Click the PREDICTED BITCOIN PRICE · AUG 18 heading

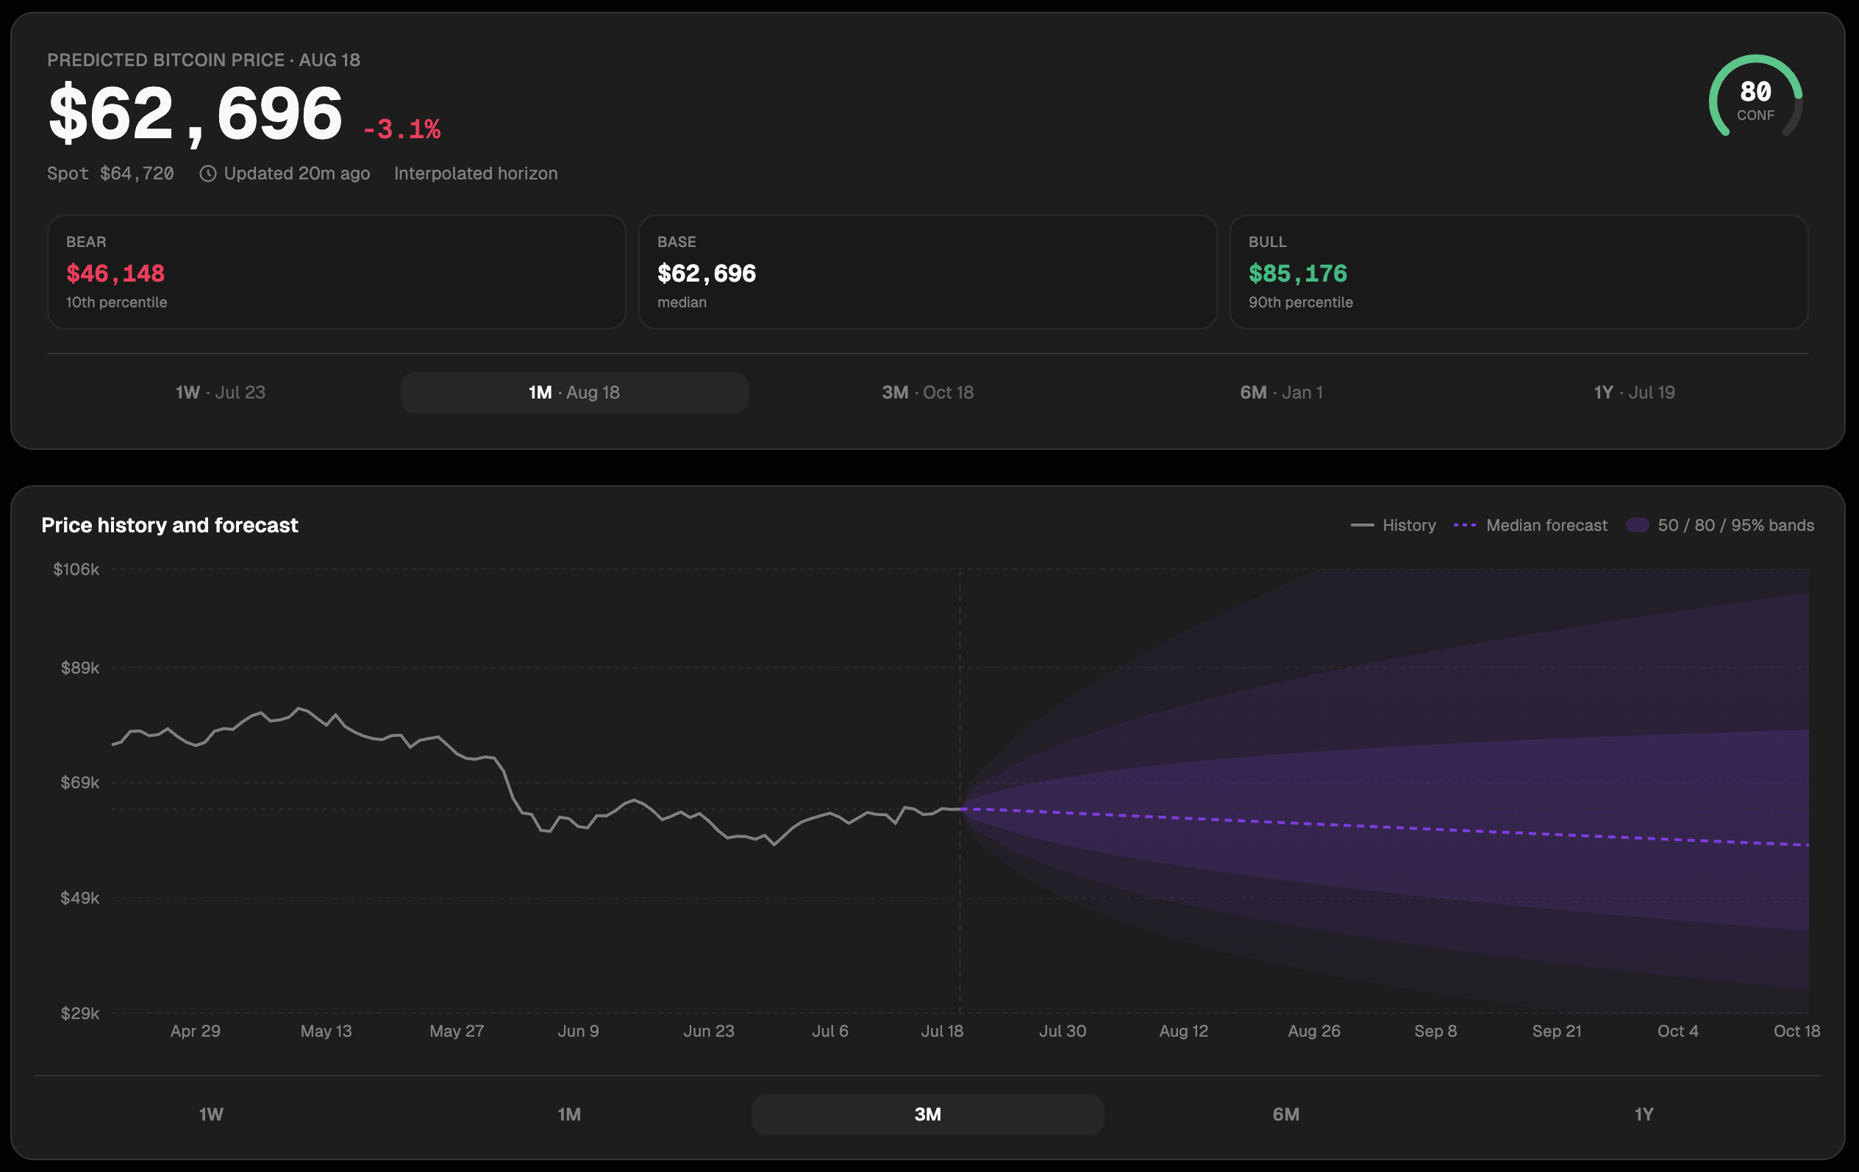click(x=204, y=60)
